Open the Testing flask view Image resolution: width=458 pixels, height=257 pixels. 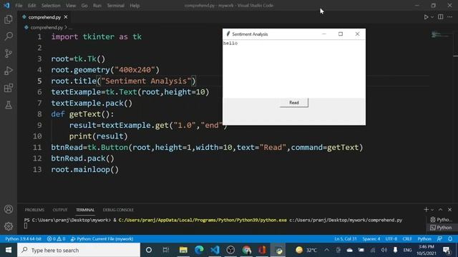coord(9,105)
